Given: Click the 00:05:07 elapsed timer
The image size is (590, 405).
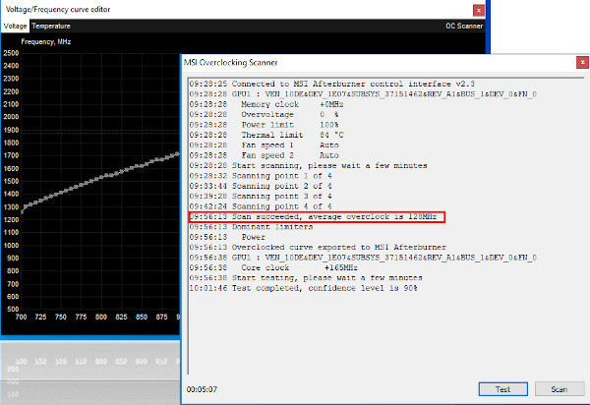Looking at the screenshot, I should (x=202, y=389).
